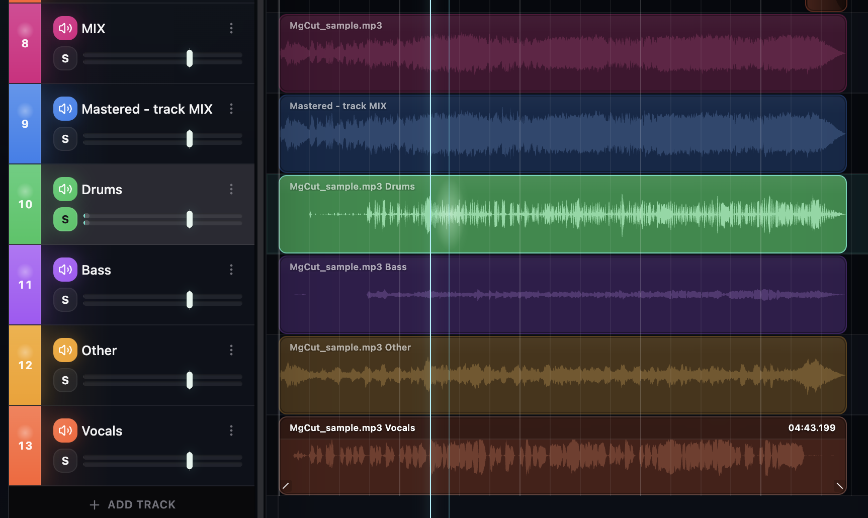This screenshot has width=868, height=518.
Task: Open the Vocals track options menu
Action: tap(231, 430)
